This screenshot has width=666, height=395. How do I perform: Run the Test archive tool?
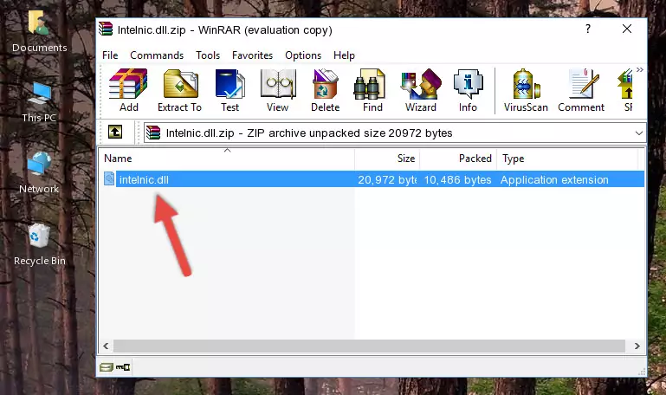pos(230,90)
